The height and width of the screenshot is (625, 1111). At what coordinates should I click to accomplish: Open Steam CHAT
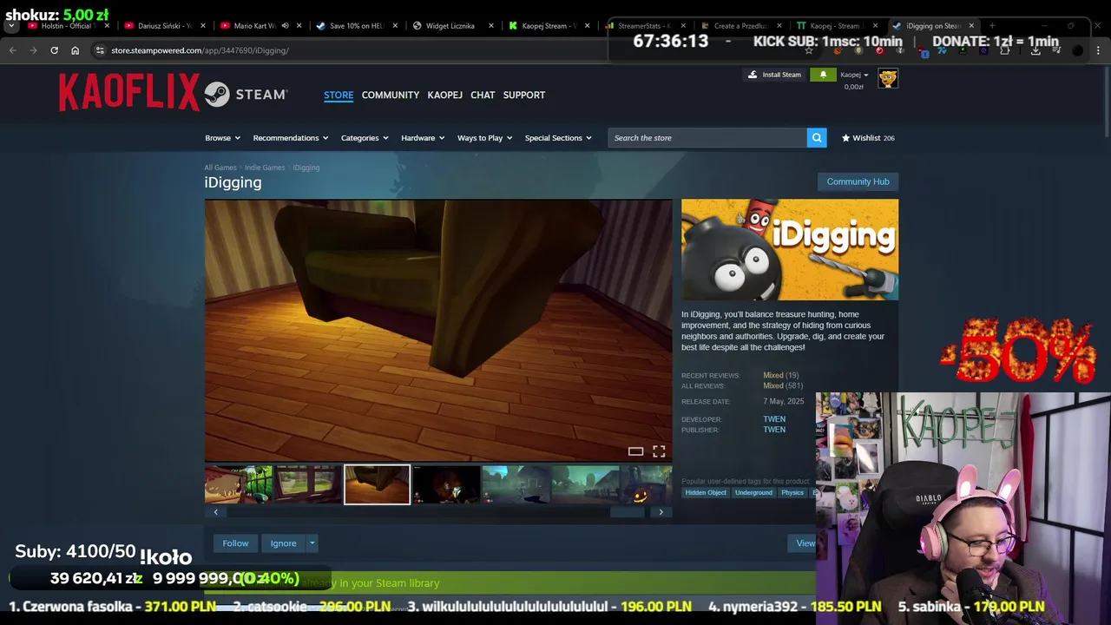(x=483, y=95)
